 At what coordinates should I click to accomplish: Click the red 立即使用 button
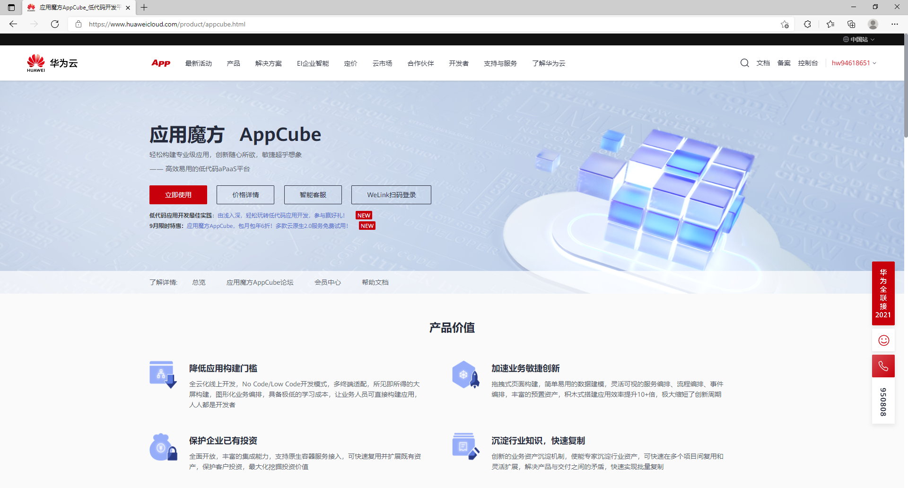point(178,195)
